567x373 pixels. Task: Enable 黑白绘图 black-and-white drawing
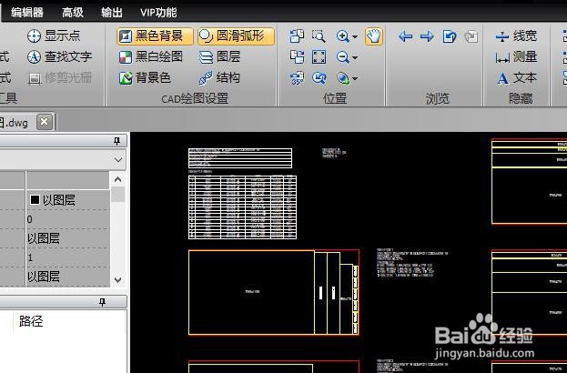(x=151, y=56)
